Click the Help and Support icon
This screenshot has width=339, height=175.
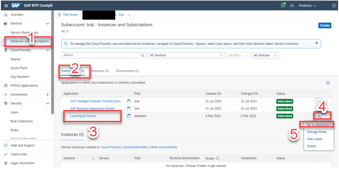[x=6, y=145]
